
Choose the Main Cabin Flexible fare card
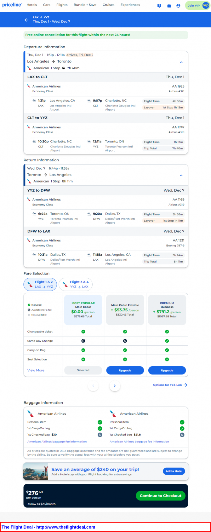pyautogui.click(x=125, y=310)
